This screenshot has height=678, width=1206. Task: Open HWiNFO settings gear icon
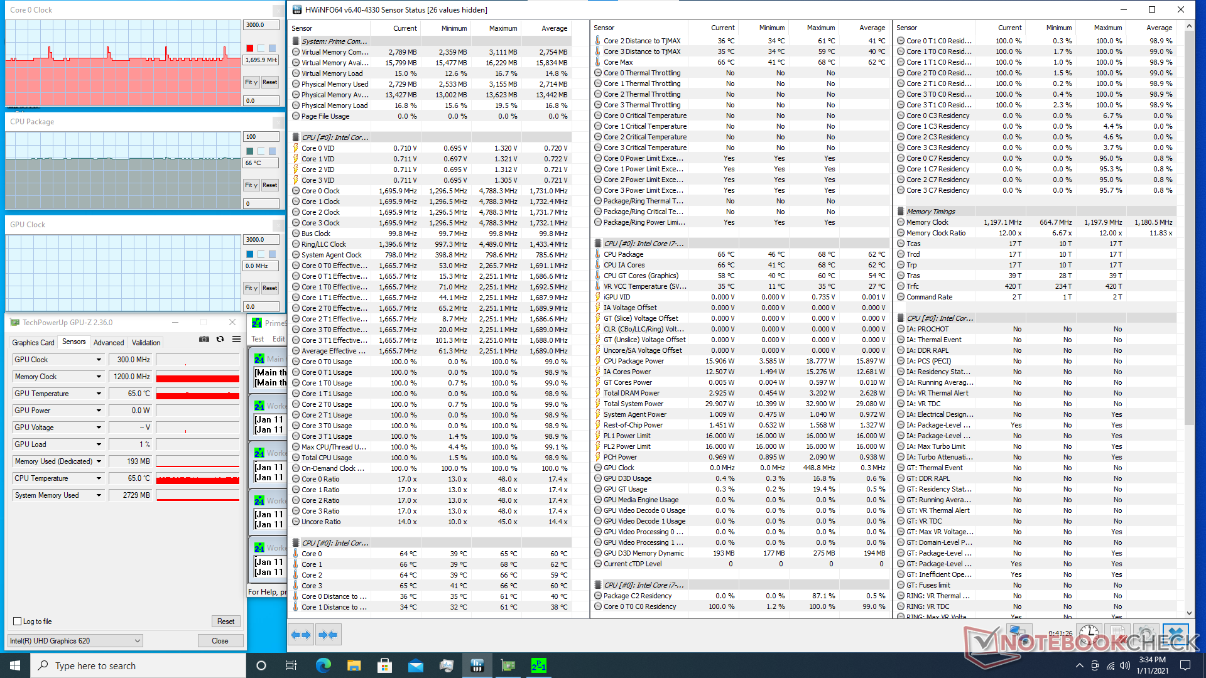click(1146, 633)
